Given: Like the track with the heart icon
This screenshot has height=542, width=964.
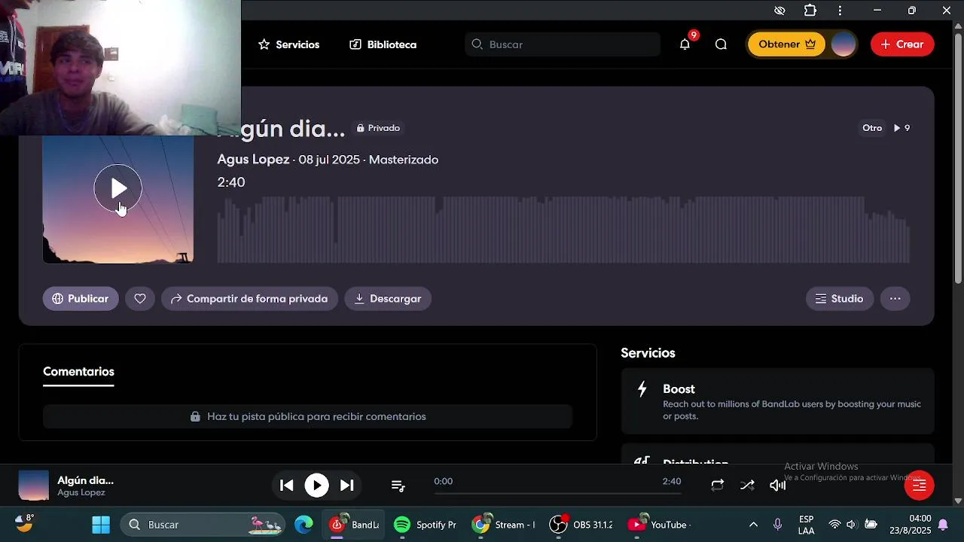Looking at the screenshot, I should pyautogui.click(x=140, y=299).
